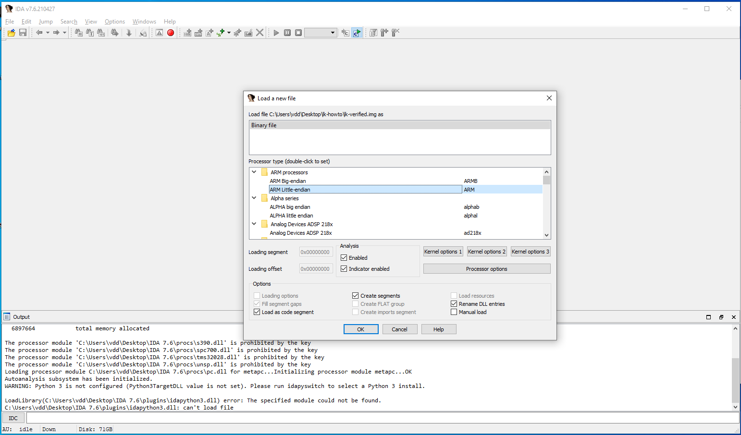Click the jump back arrow icon
The height and width of the screenshot is (435, 741).
pos(39,33)
